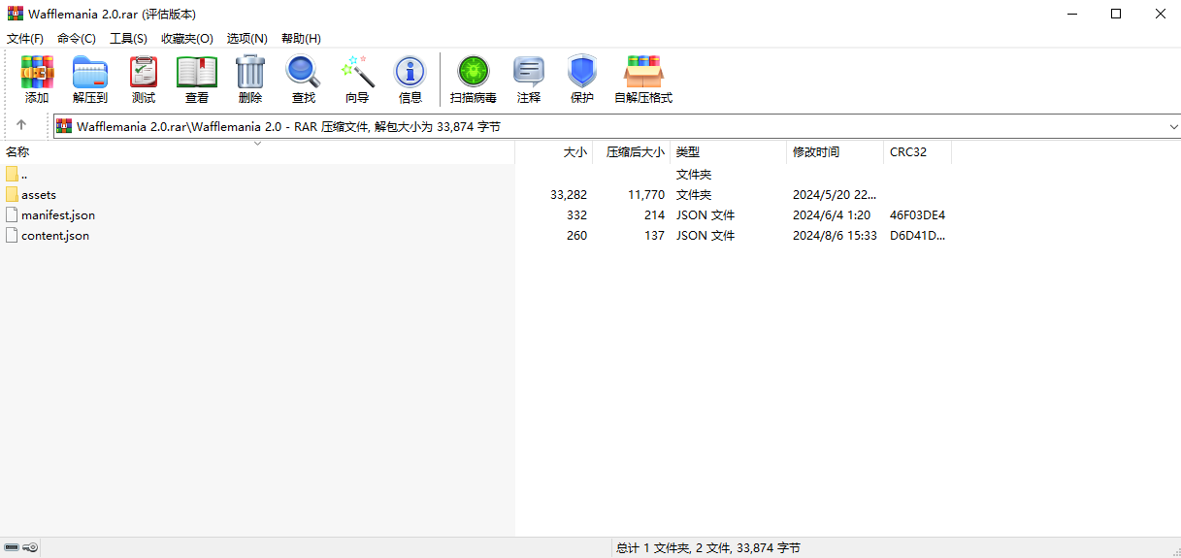
Task: Select the assets folder
Action: click(x=39, y=195)
